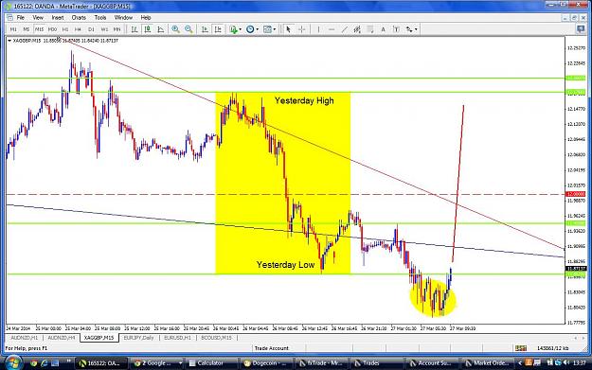
Task: Set timeframe to H1
Action: point(65,29)
